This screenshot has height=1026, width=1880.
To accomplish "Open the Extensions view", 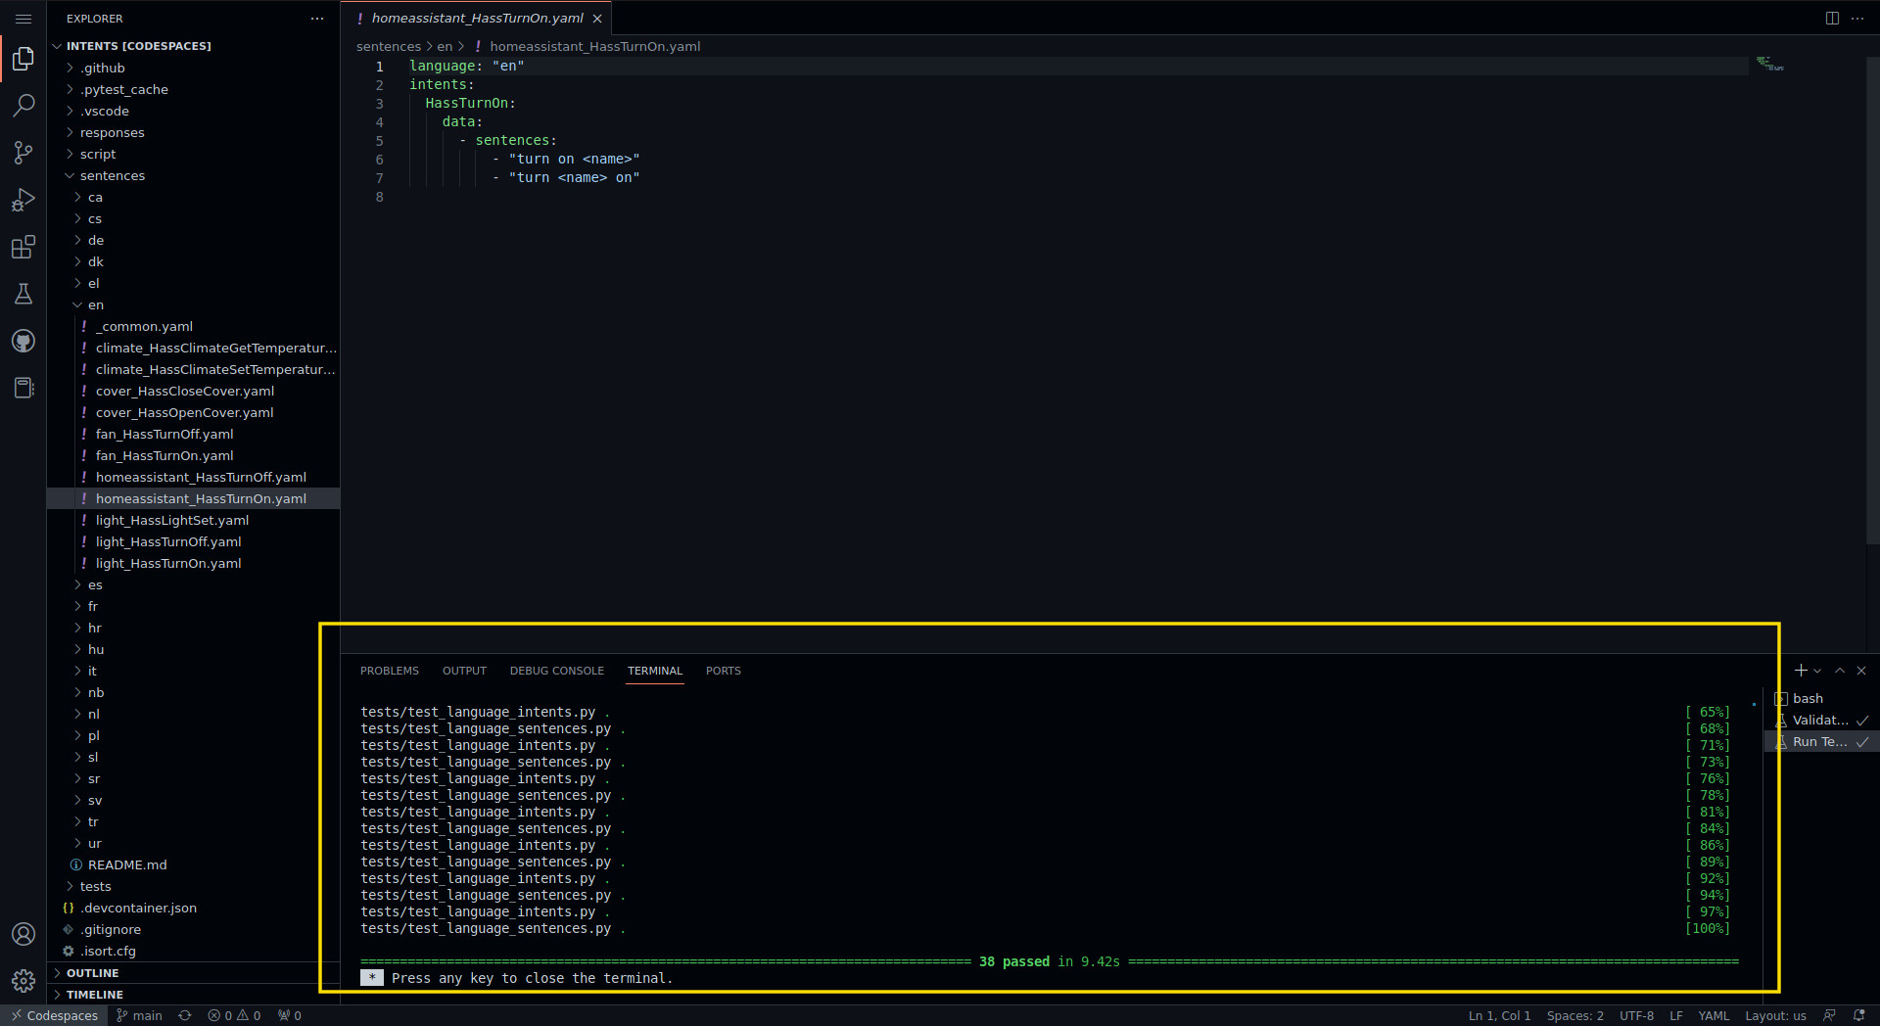I will coord(23,247).
